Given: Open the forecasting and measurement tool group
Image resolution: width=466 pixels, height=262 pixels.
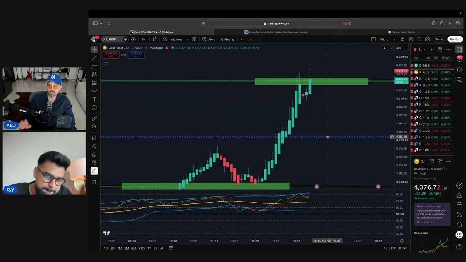Looking at the screenshot, I should (94, 83).
